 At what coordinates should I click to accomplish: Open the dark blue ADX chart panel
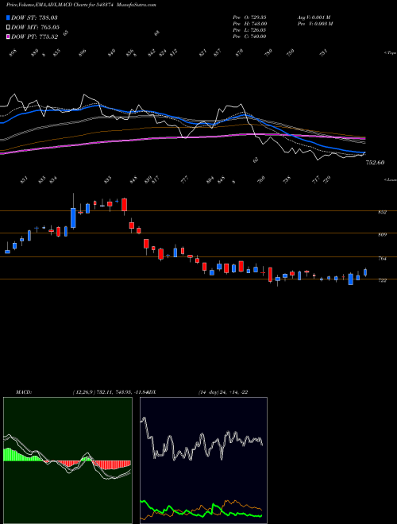coord(203,460)
